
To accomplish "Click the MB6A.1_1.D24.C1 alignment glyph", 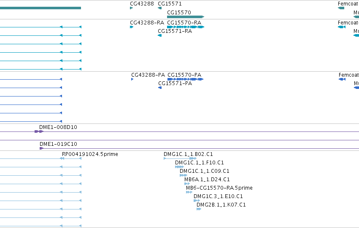I will pyautogui.click(x=187, y=184).
